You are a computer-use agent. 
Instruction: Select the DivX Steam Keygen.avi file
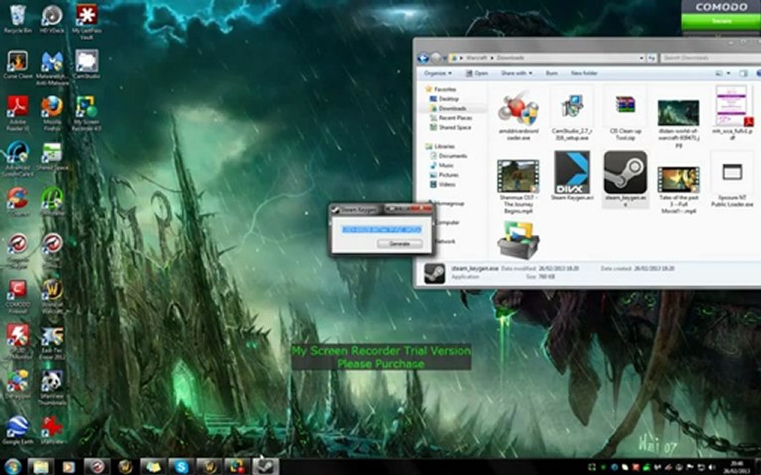point(571,176)
